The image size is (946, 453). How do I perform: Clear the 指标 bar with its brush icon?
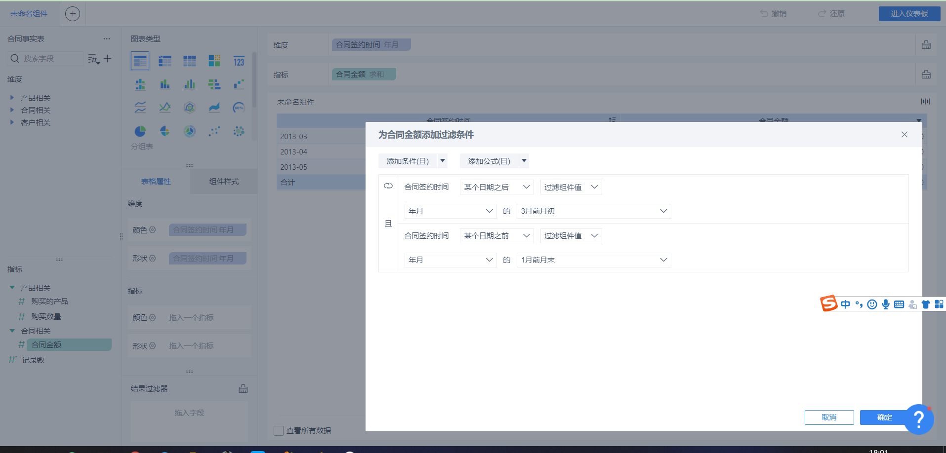coord(926,75)
